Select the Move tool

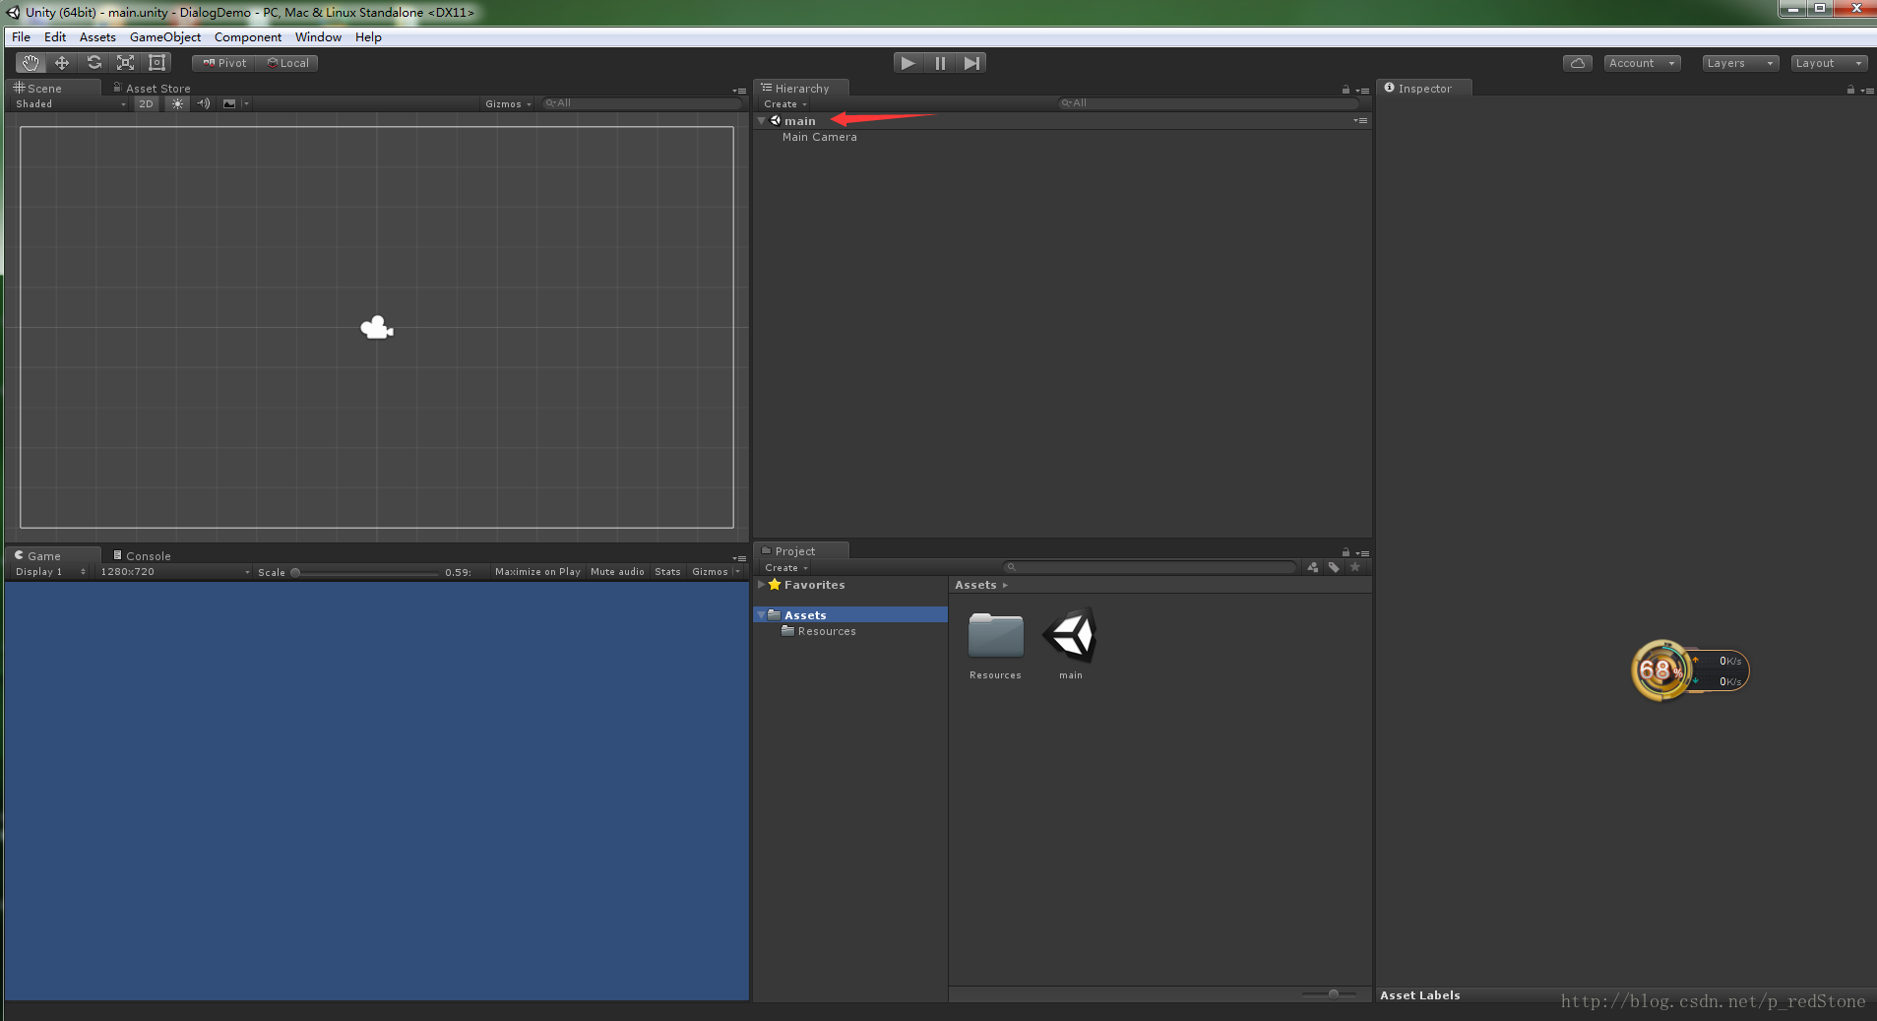click(62, 63)
